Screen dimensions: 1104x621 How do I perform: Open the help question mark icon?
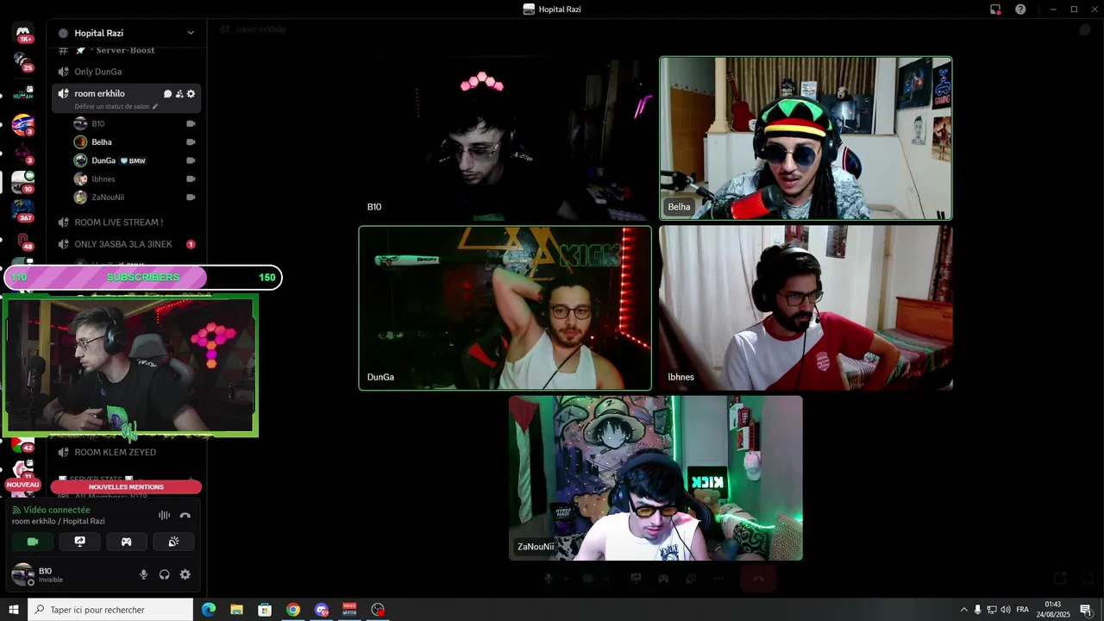pyautogui.click(x=1020, y=9)
